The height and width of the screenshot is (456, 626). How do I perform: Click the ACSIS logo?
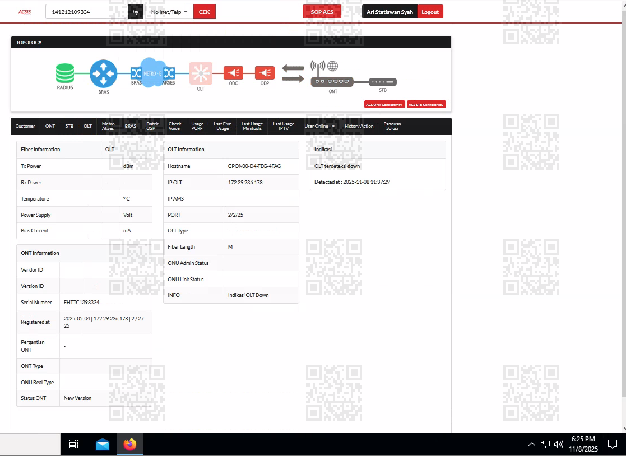(x=24, y=12)
